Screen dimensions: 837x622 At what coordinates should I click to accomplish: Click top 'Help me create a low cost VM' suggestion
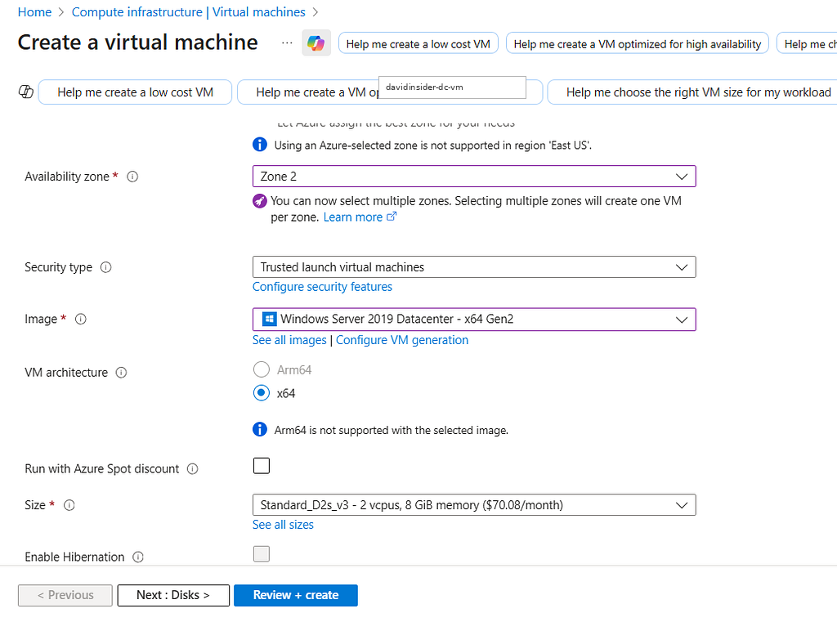(418, 44)
